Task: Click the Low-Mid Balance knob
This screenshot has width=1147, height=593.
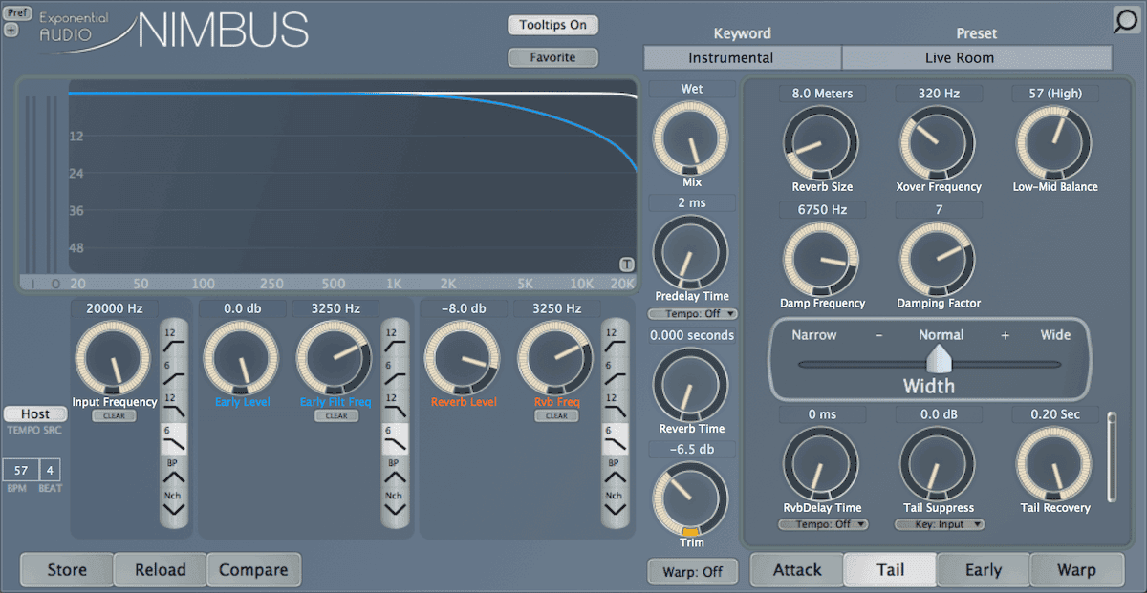Action: tap(1053, 143)
